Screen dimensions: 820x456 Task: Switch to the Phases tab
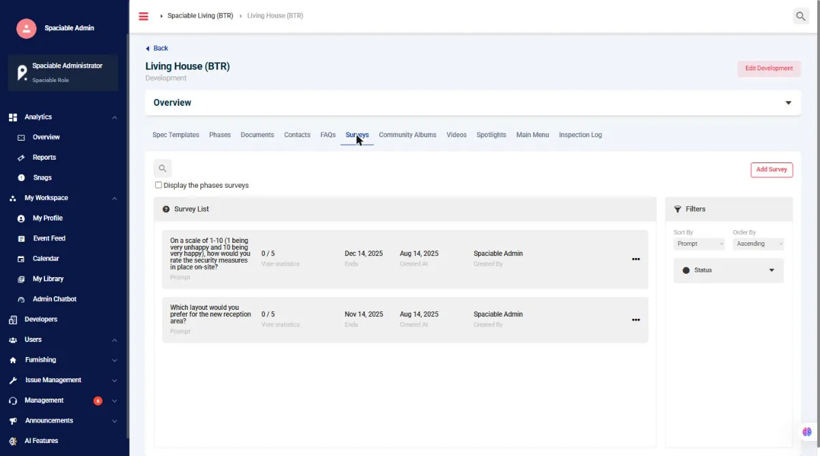click(220, 135)
